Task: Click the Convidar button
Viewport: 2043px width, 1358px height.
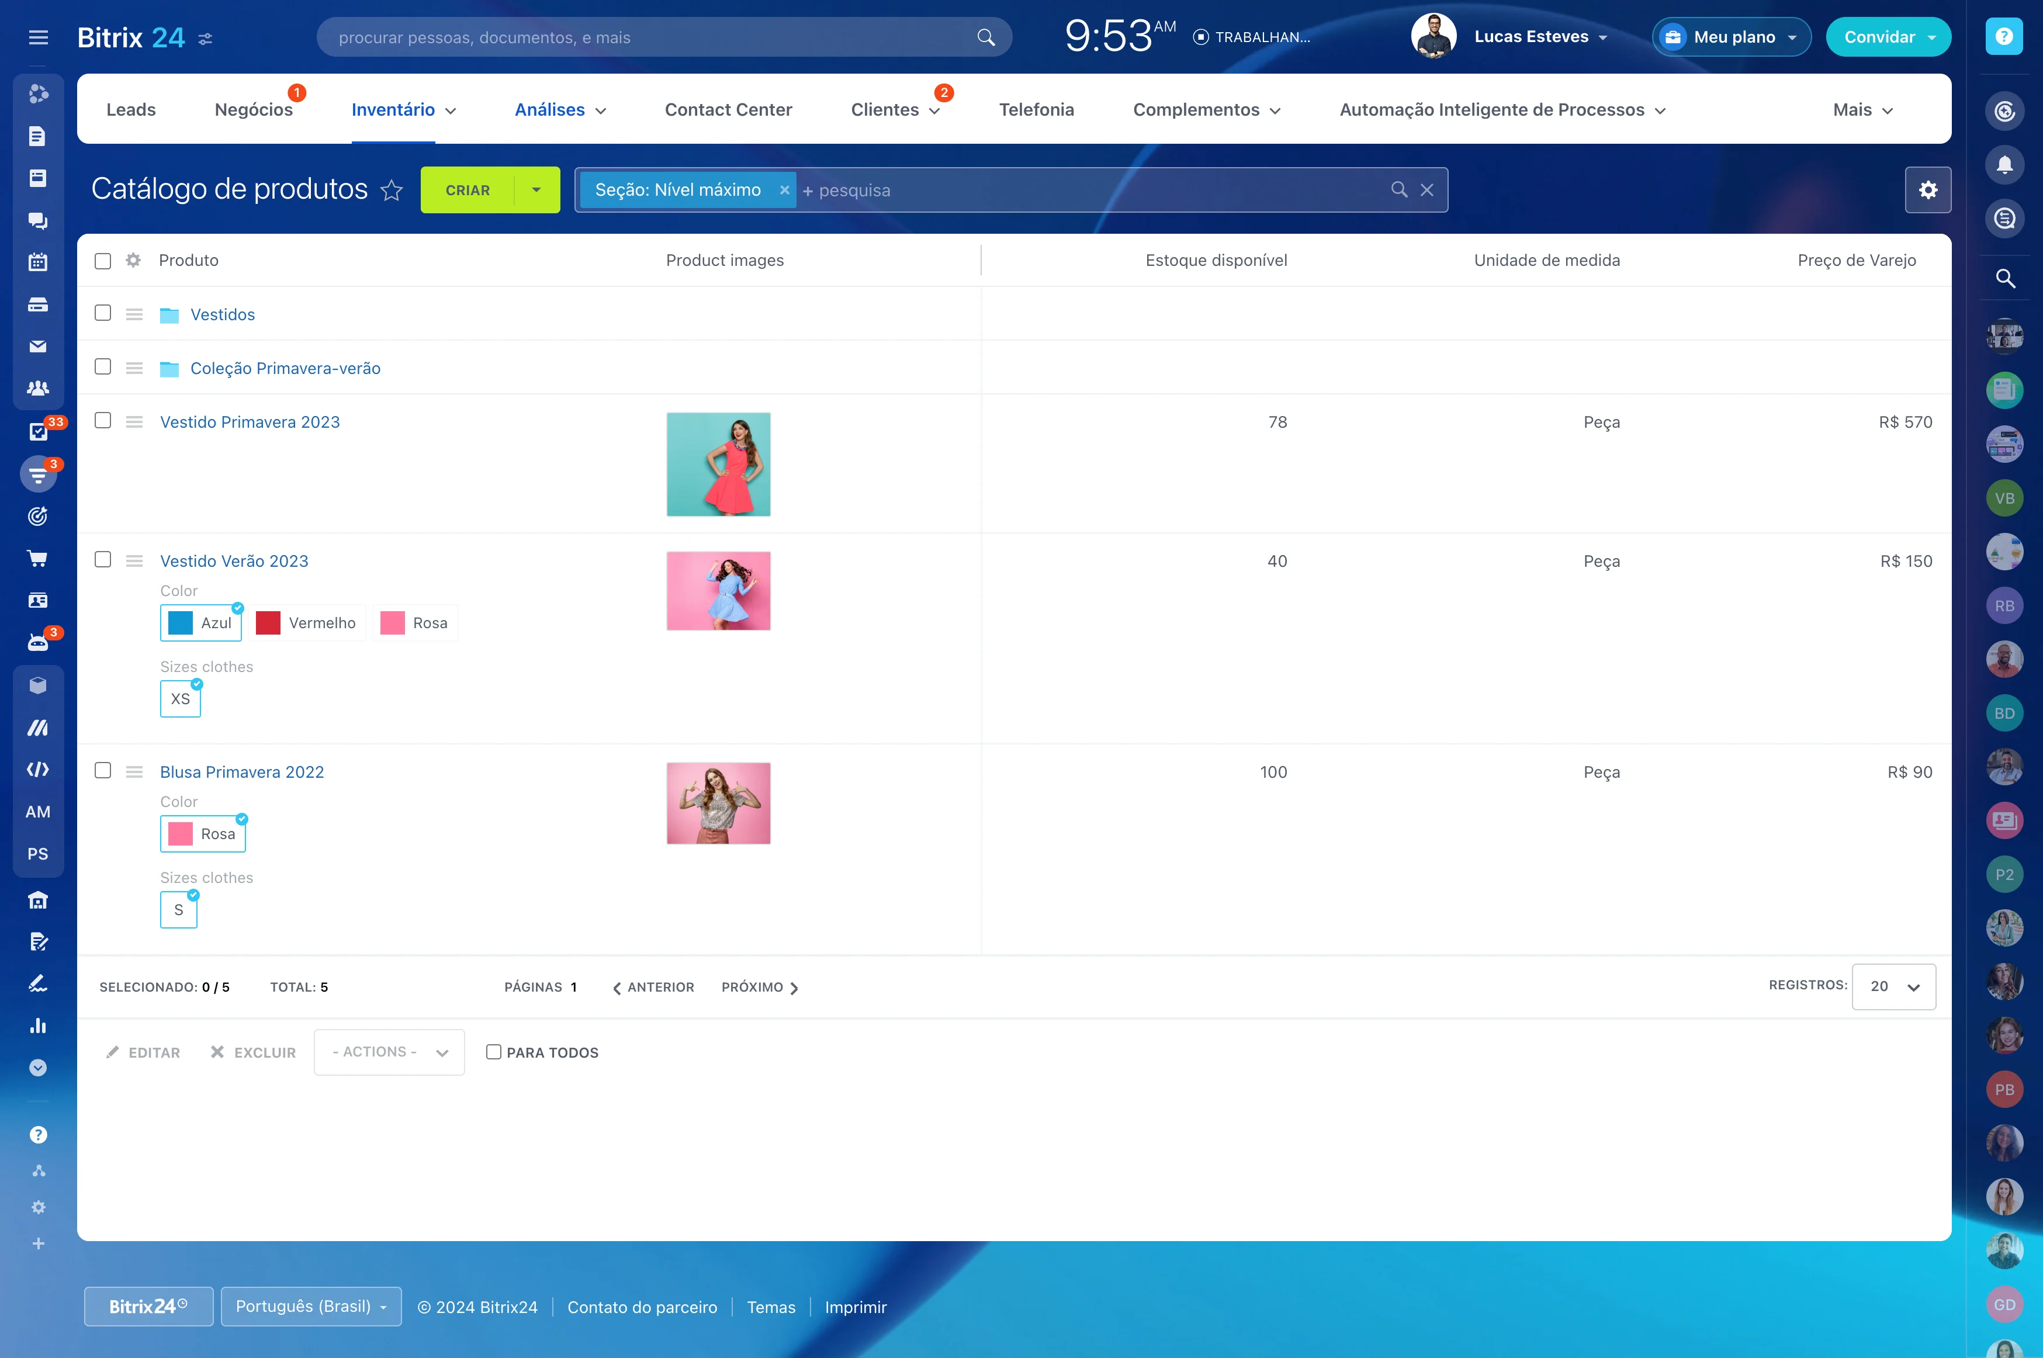Action: 1888,36
